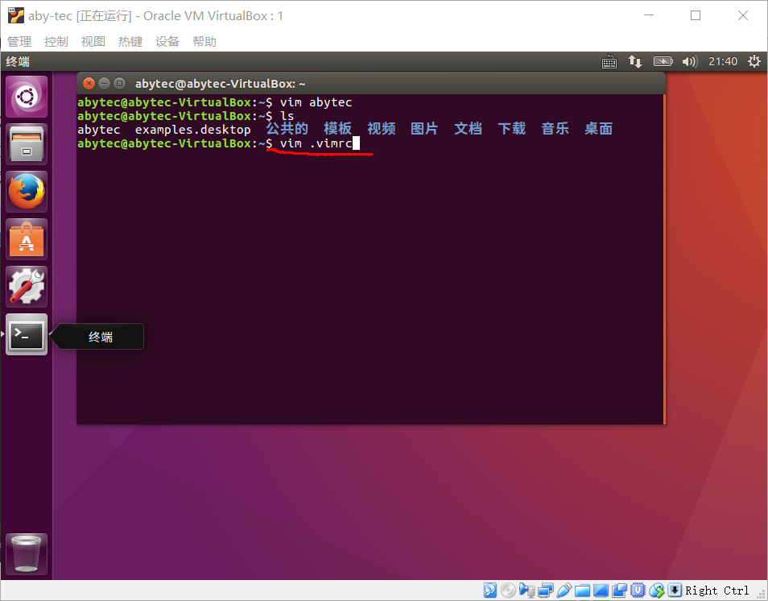Click the hard disk activity status icon
This screenshot has width=768, height=601.
tap(490, 591)
